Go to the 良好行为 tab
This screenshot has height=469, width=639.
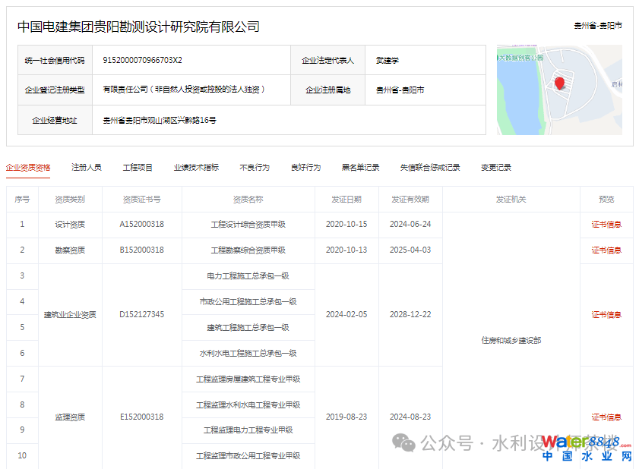[305, 167]
